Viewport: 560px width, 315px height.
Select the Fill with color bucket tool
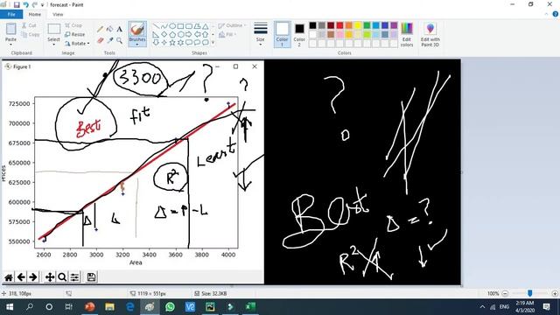pos(110,29)
